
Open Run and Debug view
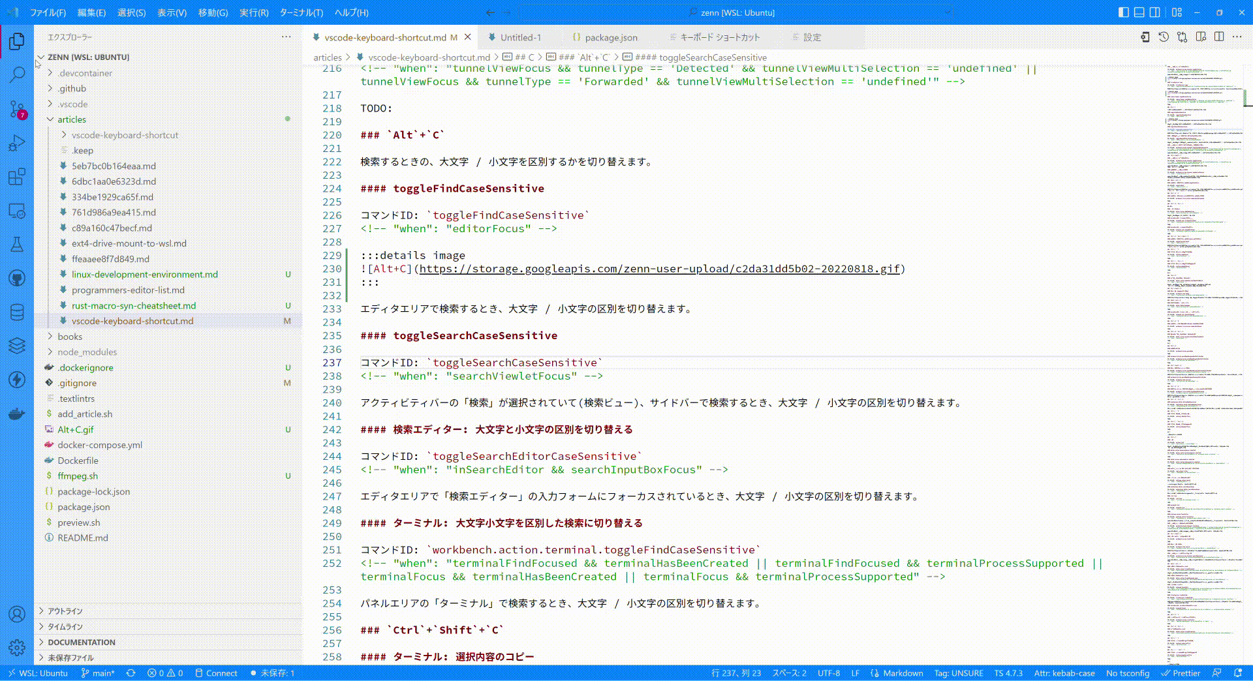click(17, 143)
